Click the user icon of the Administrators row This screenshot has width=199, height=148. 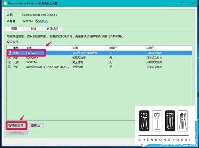click(9, 66)
